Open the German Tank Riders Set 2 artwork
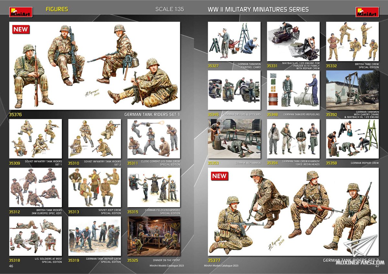The width and height of the screenshot is (388, 274). pos(293,212)
